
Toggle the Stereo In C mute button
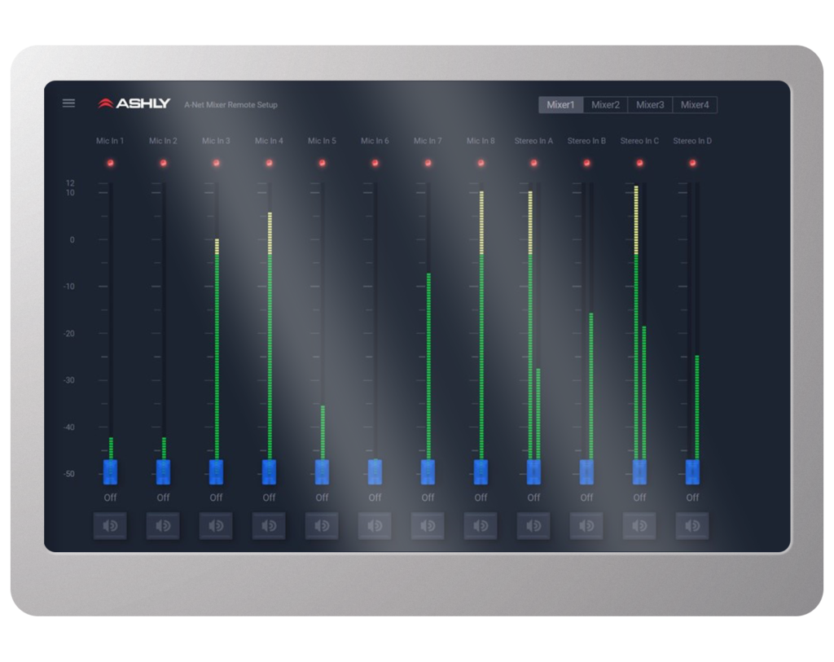(x=639, y=526)
